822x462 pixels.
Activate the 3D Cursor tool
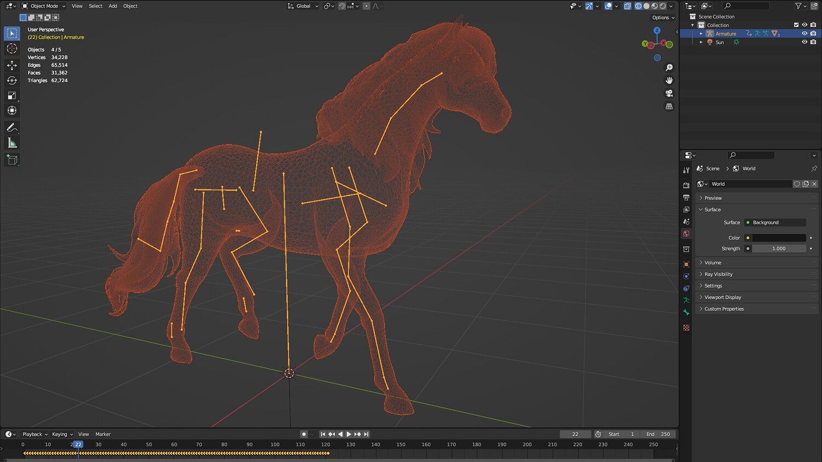12,49
